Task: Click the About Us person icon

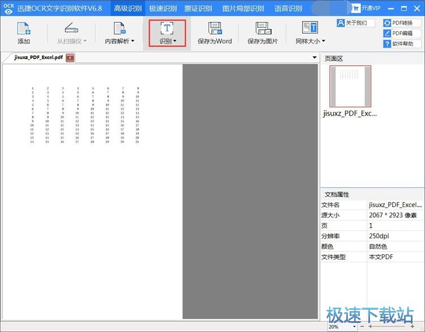Action: (x=341, y=23)
